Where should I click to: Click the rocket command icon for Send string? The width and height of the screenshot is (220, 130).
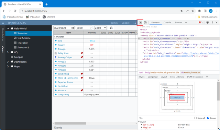pyautogui.click(x=82, y=74)
